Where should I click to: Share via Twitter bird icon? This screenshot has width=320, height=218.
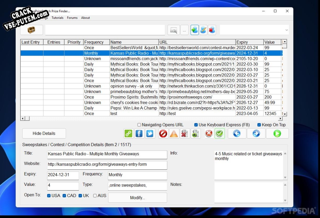pyautogui.click(x=150, y=133)
